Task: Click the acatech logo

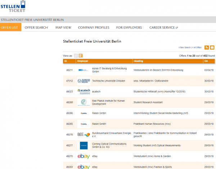Action: point(84,92)
